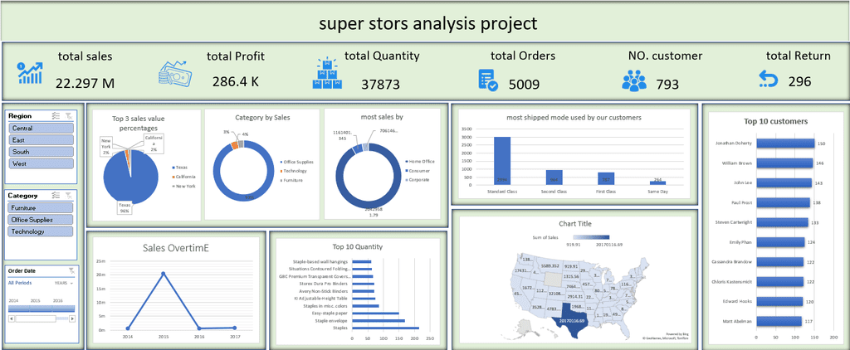The image size is (850, 350).
Task: Clear the Category slicer filter
Action: [69, 195]
